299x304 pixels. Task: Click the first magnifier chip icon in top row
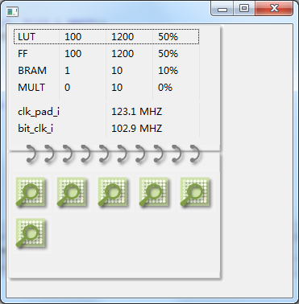click(31, 192)
